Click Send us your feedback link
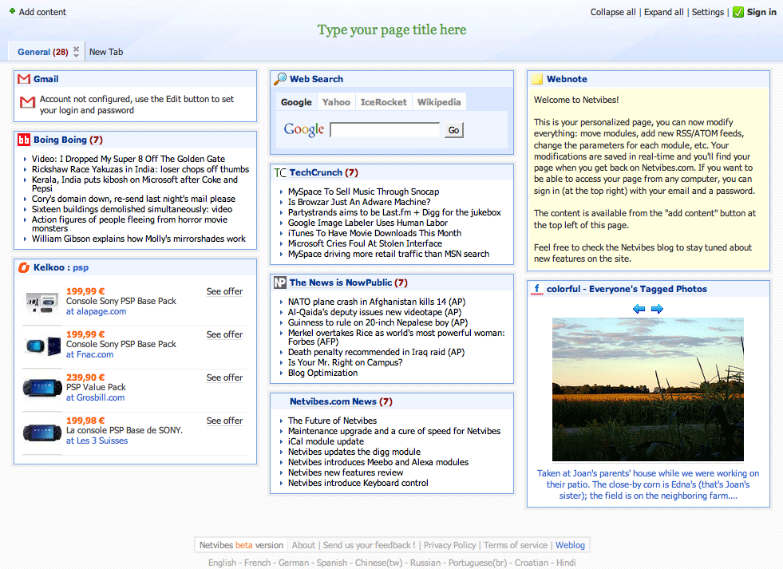The height and width of the screenshot is (569, 783). pos(369,545)
